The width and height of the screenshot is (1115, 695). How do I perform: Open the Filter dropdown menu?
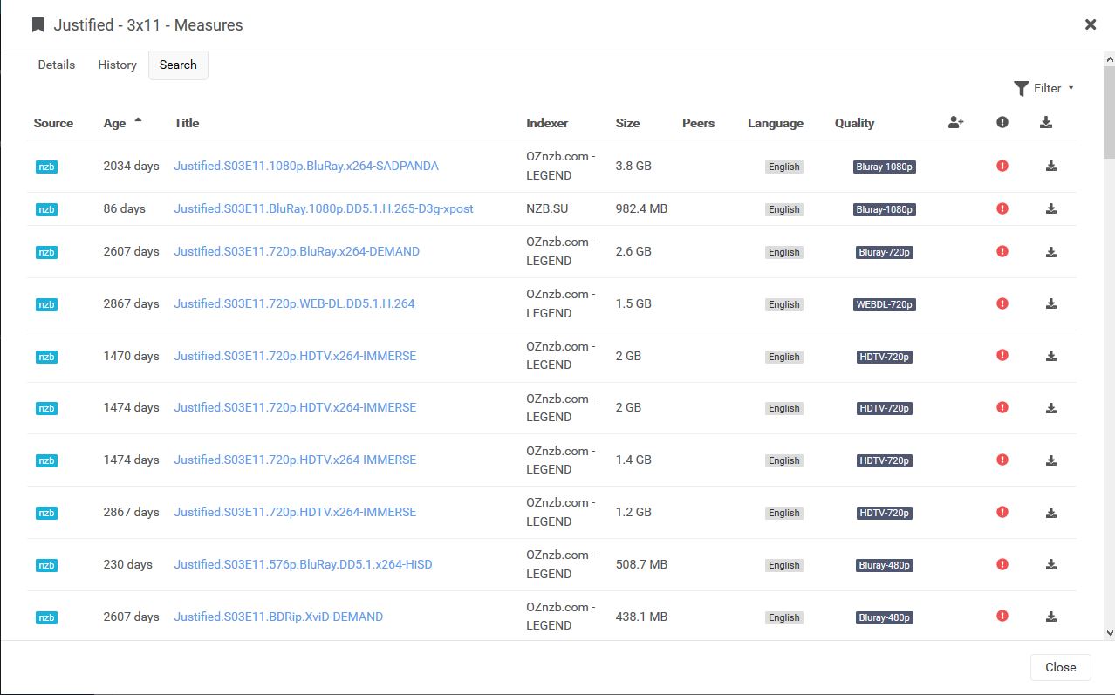point(1043,88)
